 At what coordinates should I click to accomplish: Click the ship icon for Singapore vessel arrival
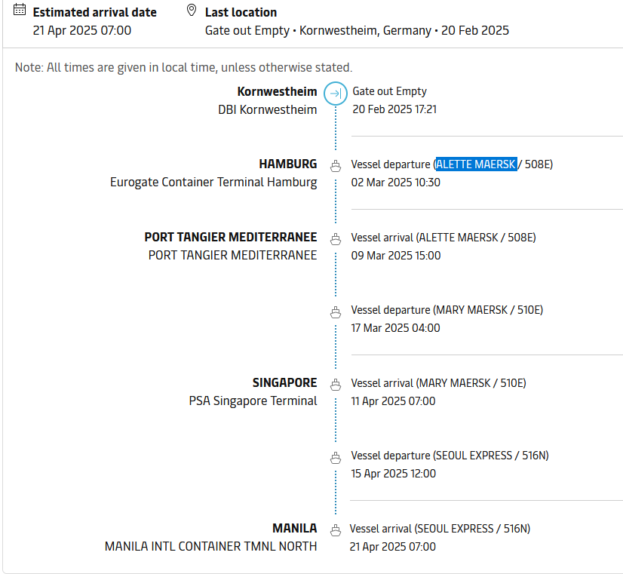click(336, 385)
